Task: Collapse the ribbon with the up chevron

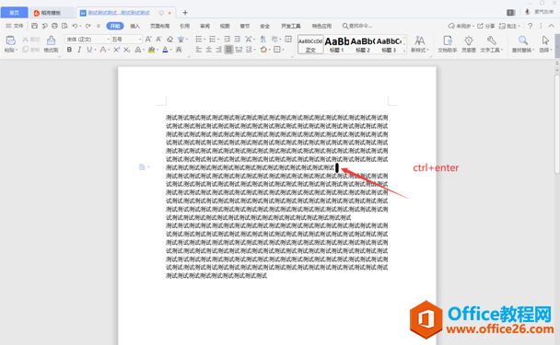Action: pos(552,26)
